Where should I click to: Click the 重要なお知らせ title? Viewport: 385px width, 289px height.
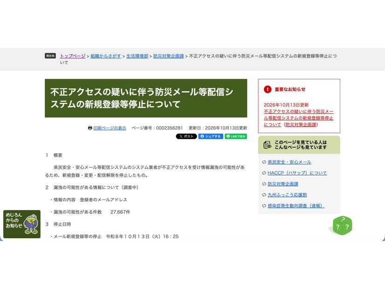click(290, 89)
